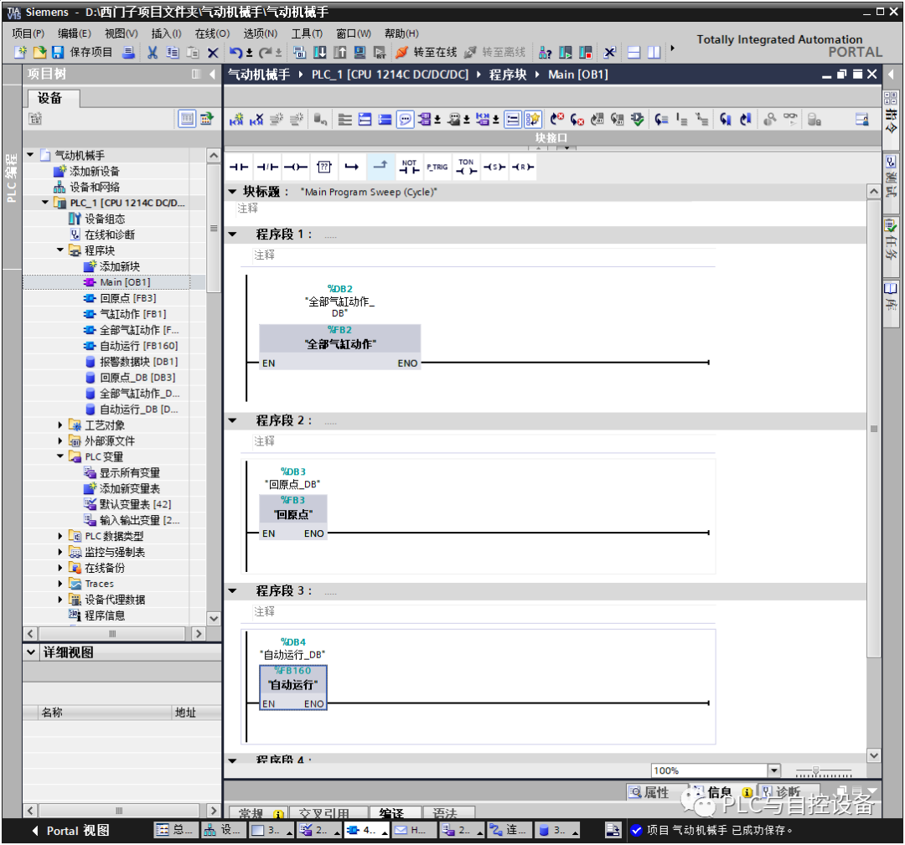The height and width of the screenshot is (845, 905).
Task: Open the 在线(O) menu
Action: pyautogui.click(x=212, y=33)
